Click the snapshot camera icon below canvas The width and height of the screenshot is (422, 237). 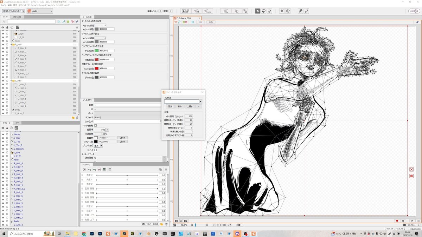pos(176,221)
